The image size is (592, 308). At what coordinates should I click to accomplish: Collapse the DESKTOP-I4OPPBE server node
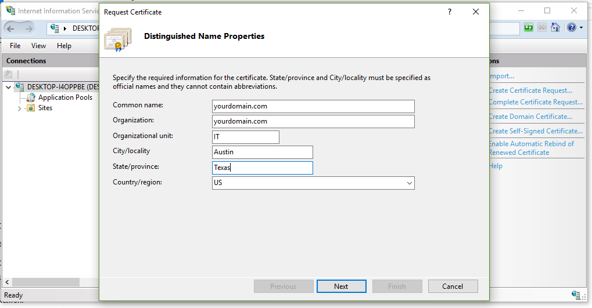coord(8,87)
